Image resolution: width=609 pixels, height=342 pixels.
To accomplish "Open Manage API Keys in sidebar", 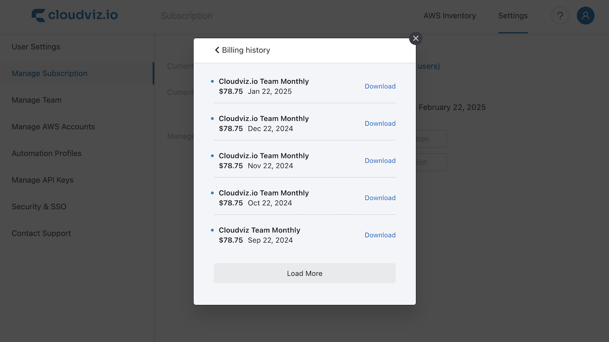I will pos(42,180).
